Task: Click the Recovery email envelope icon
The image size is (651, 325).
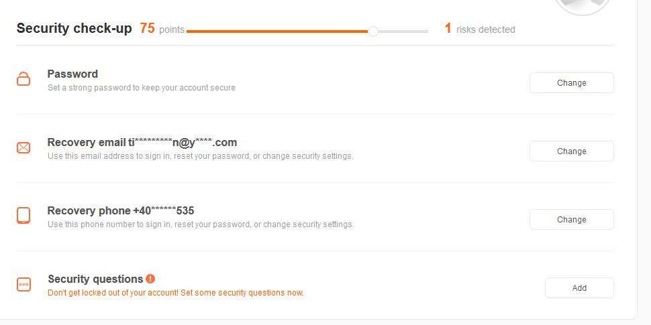Action: coord(23,147)
